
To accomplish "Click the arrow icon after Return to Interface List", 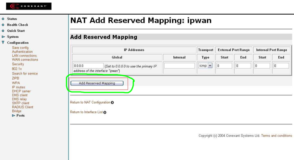I will click(x=105, y=112).
